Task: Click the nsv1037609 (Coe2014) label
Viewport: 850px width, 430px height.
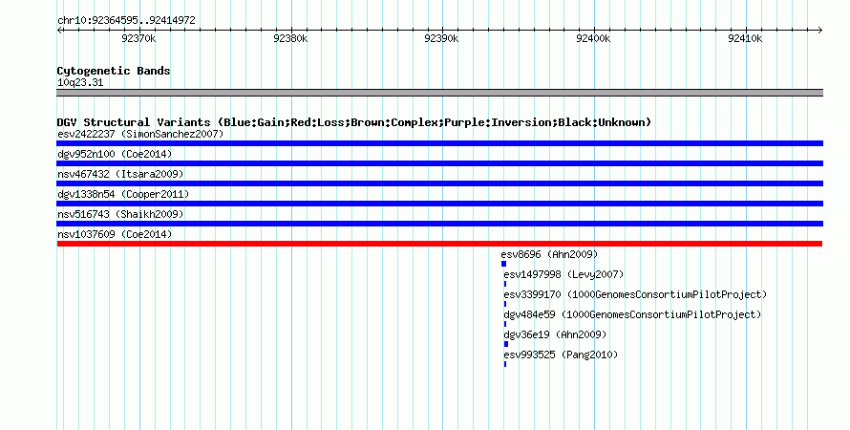Action: pyautogui.click(x=115, y=234)
